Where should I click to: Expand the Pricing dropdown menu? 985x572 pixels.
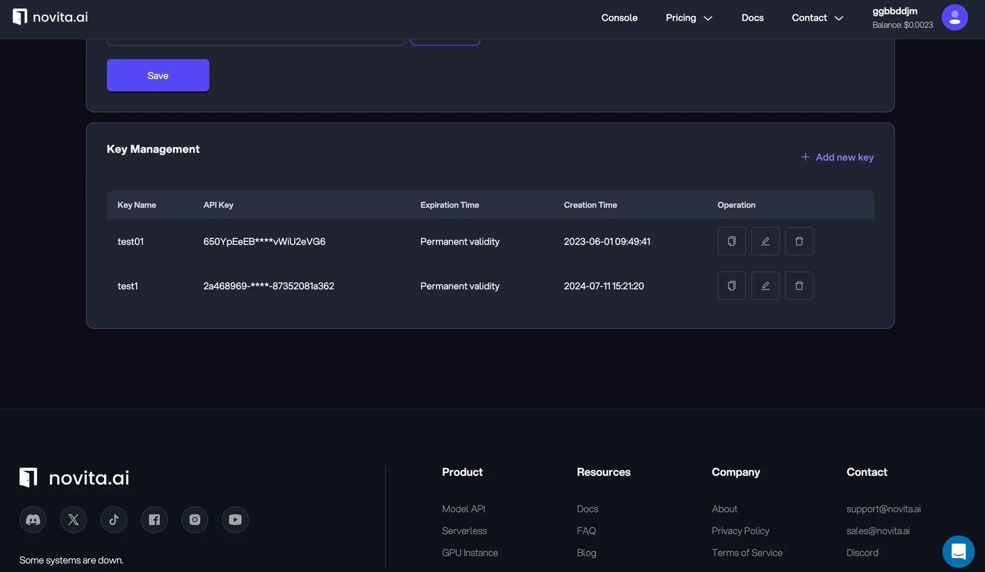tap(688, 18)
